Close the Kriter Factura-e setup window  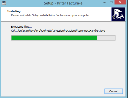(x=120, y=2)
